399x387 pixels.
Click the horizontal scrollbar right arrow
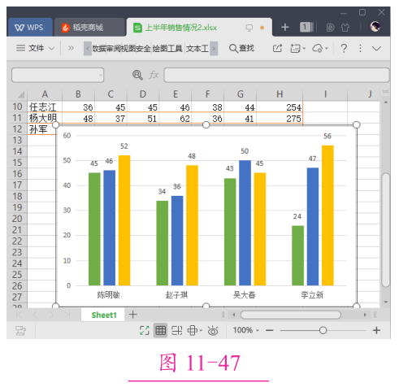click(x=365, y=315)
